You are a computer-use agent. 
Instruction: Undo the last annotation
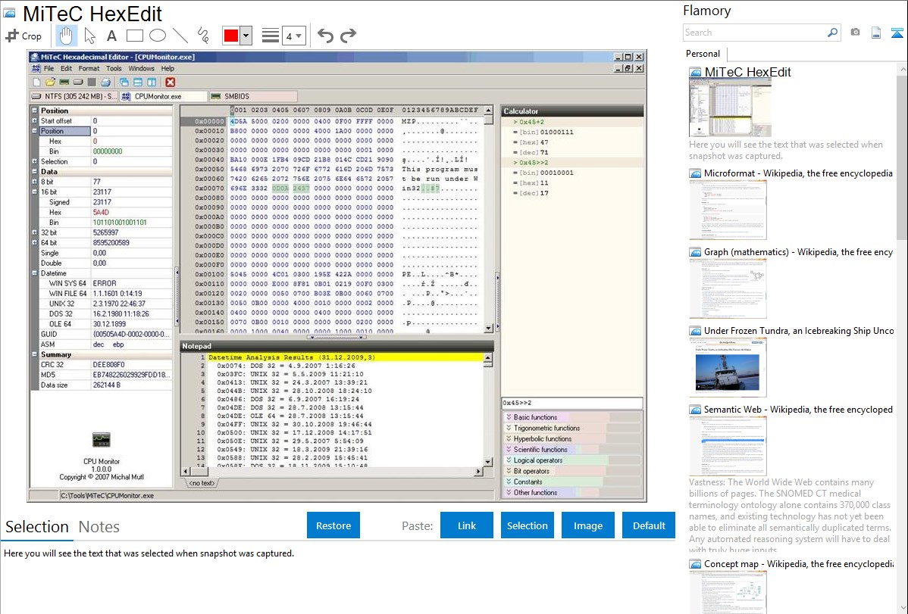[325, 36]
